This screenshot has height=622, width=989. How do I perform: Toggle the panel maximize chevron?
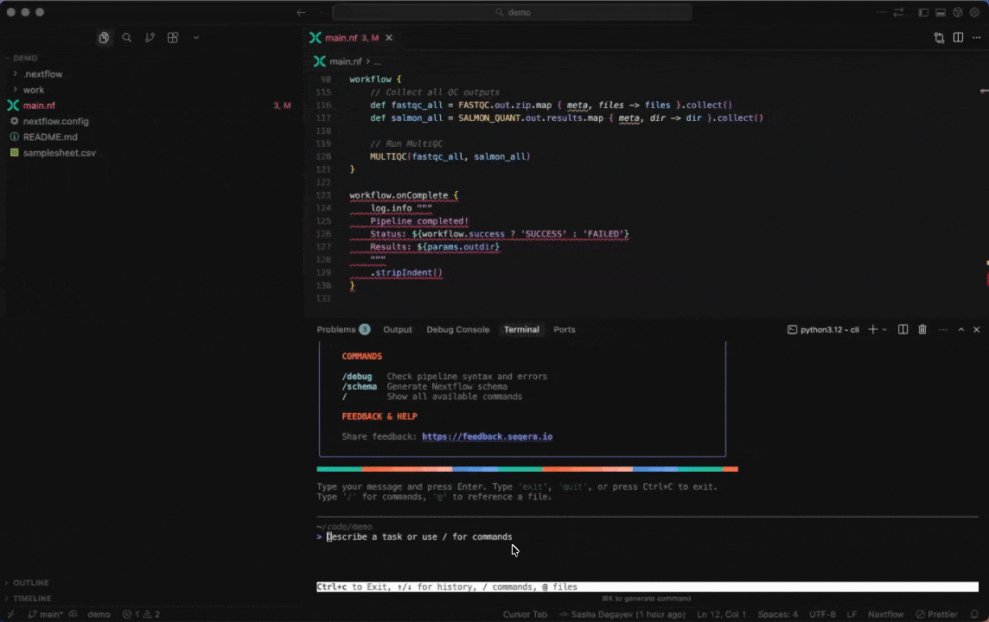(960, 329)
